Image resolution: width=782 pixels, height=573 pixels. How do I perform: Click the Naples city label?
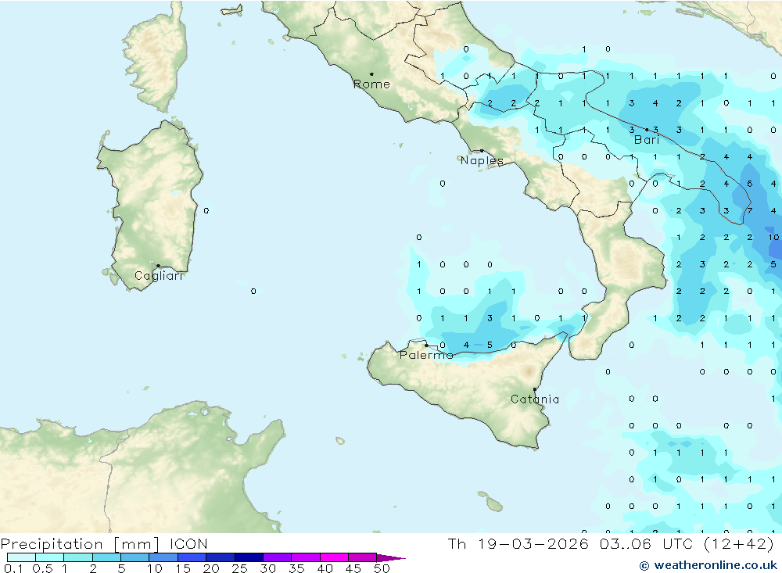point(482,160)
